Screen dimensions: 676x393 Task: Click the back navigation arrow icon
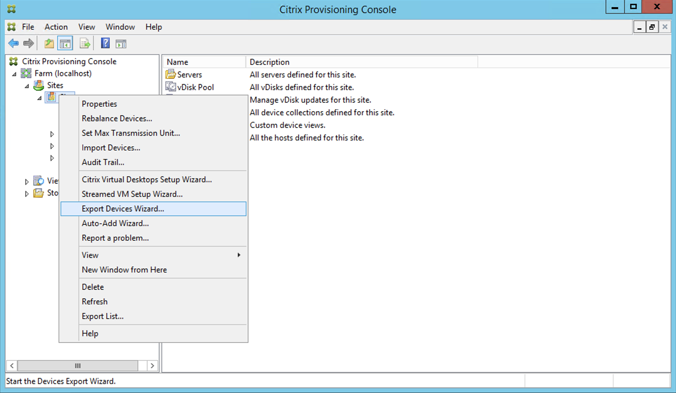click(x=13, y=43)
